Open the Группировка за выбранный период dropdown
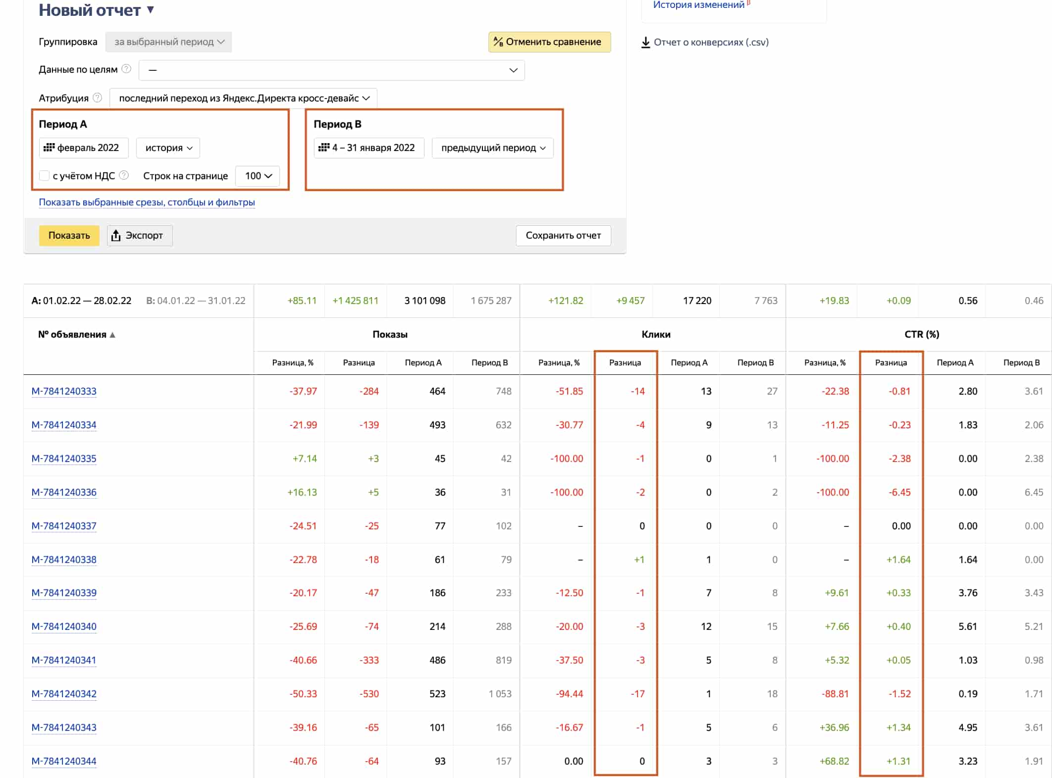This screenshot has width=1052, height=778. (168, 42)
